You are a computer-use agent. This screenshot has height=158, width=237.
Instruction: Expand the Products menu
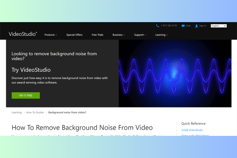pos(51,35)
